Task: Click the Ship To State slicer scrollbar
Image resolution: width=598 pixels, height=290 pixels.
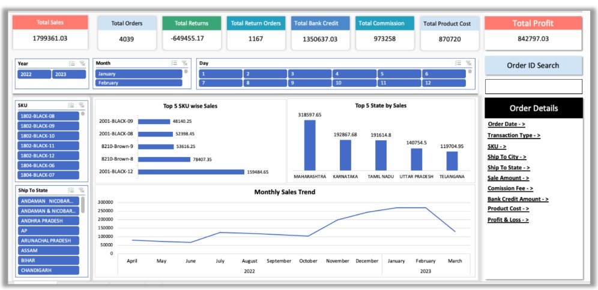Action: point(83,205)
